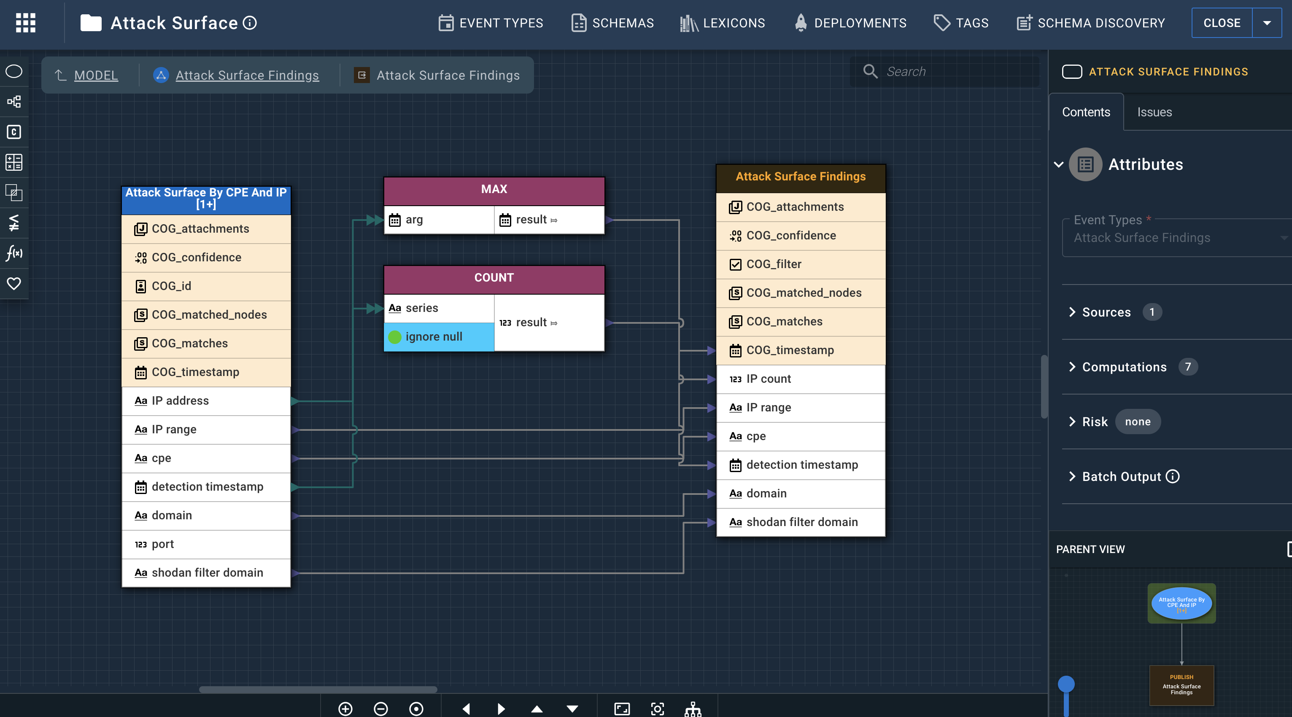The width and height of the screenshot is (1292, 717).
Task: Select the ellipse tool in left sidebar
Action: pos(14,72)
